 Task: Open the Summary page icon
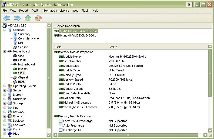(15, 34)
